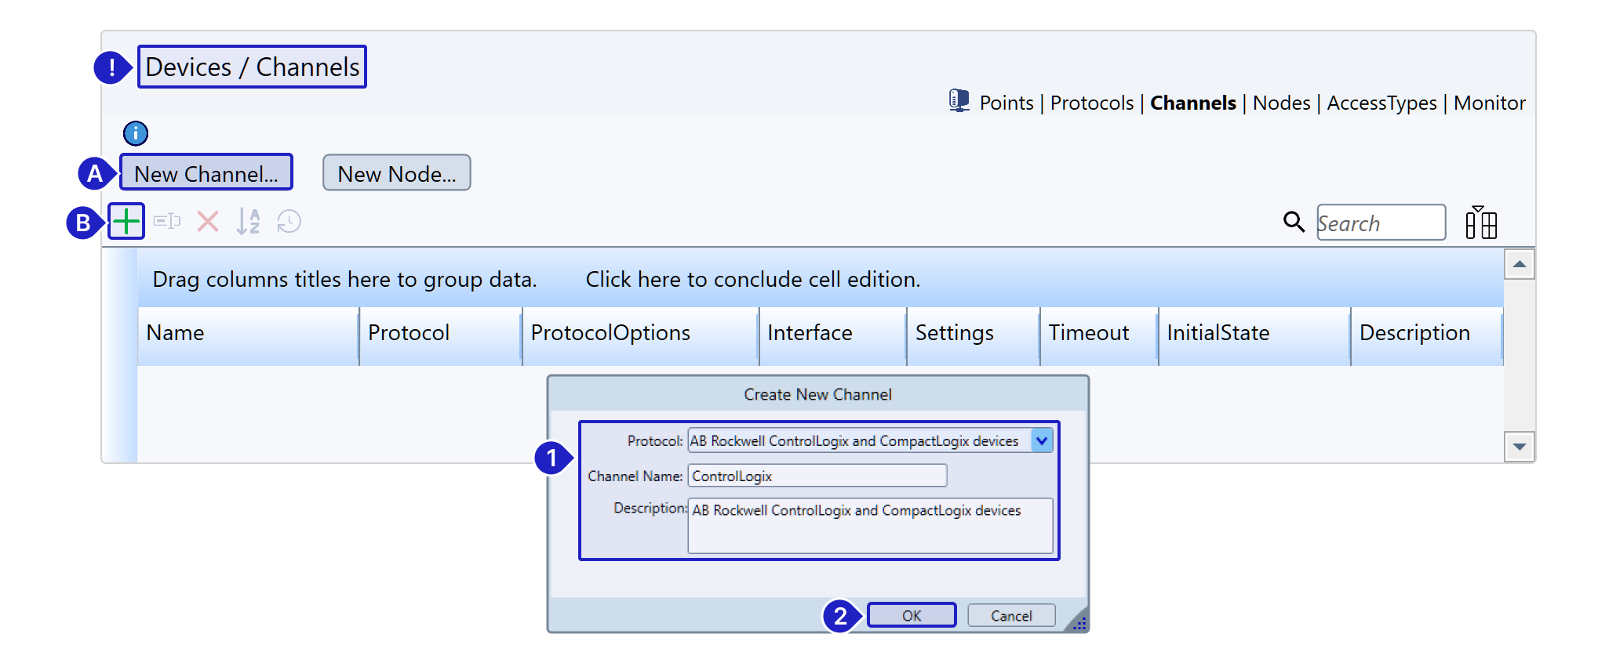The height and width of the screenshot is (670, 1598).
Task: Click the rename item icon in toolbar
Action: point(167,222)
